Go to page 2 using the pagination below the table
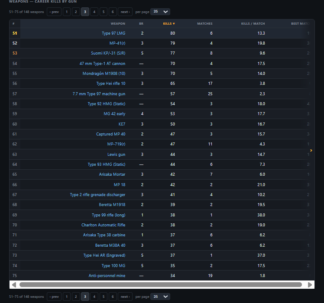The height and width of the screenshot is (303, 324). click(x=76, y=297)
